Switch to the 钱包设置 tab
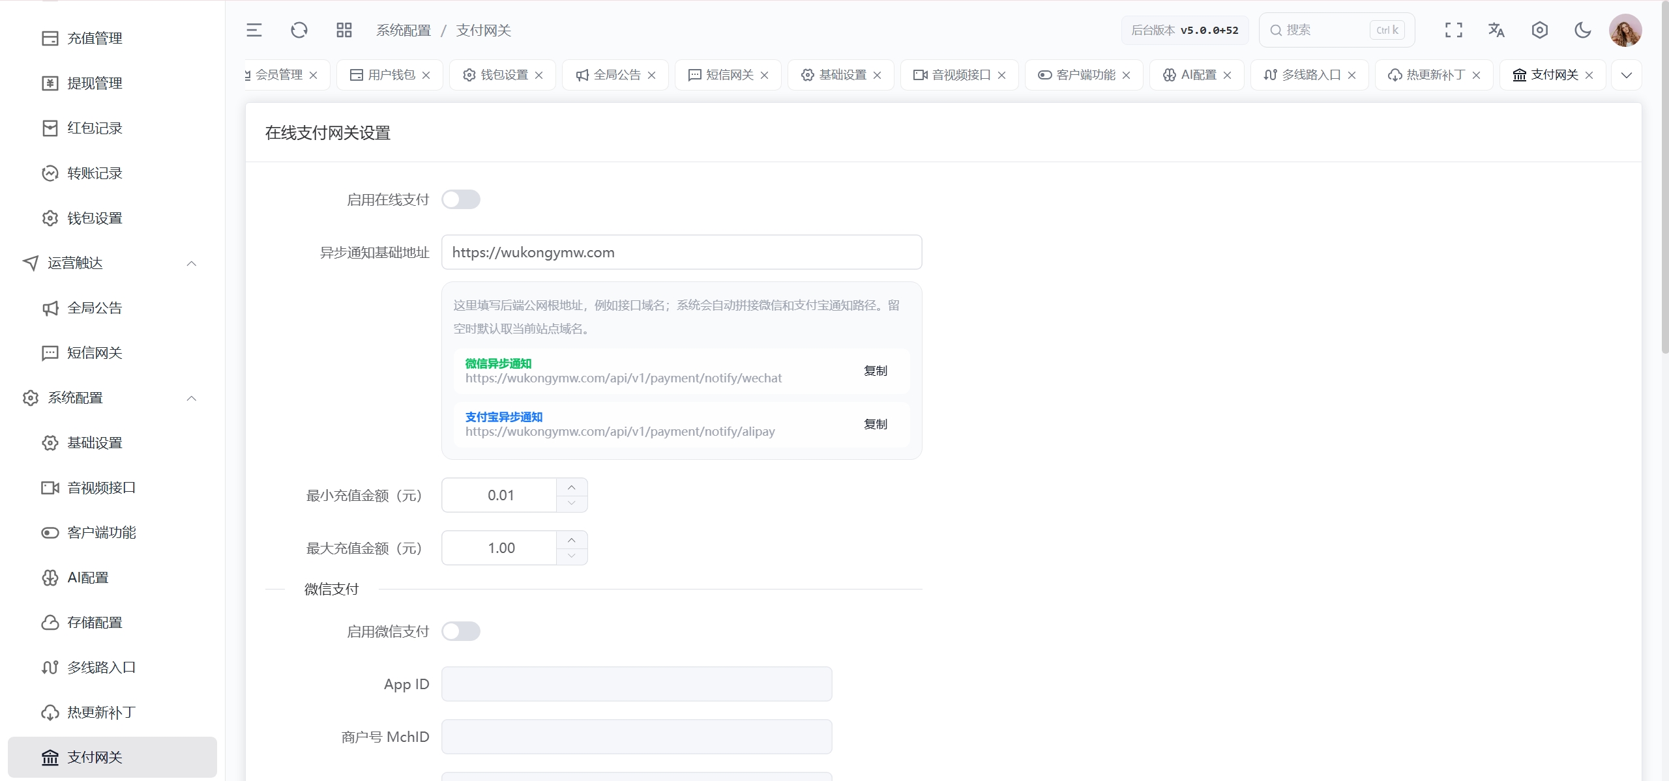 pos(504,75)
